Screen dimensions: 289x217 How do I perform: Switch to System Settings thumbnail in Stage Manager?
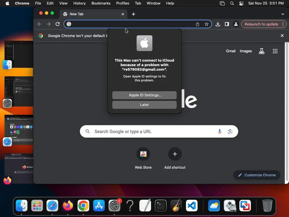[x=19, y=91]
